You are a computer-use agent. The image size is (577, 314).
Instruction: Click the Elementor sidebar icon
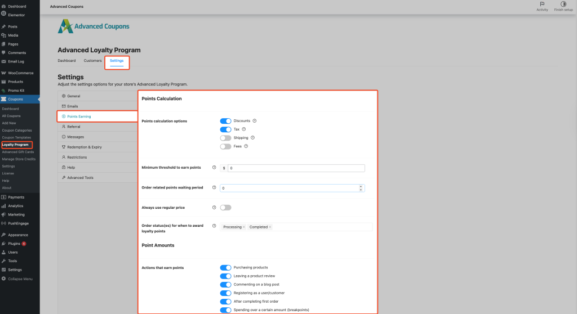tap(4, 15)
